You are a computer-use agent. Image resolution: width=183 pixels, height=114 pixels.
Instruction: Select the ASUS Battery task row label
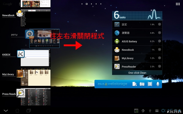pos(129,41)
